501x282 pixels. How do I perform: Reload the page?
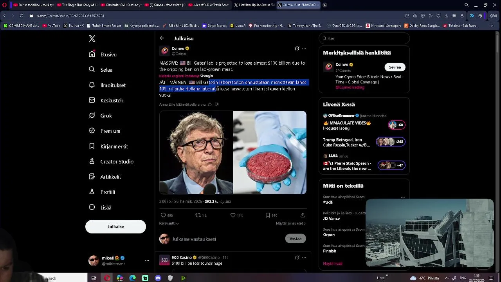[21, 16]
